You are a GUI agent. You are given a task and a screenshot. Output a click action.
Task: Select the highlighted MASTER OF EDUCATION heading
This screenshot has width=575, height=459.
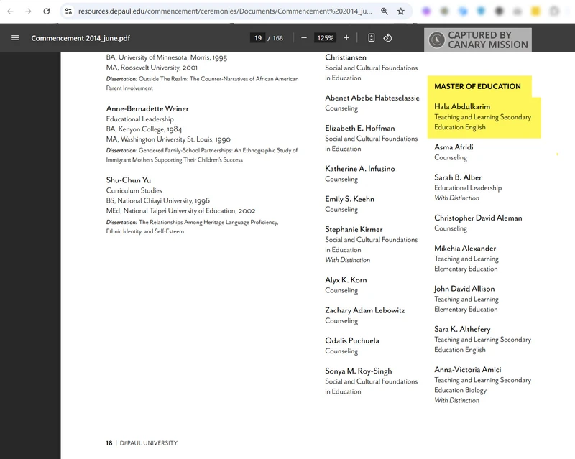click(x=477, y=86)
